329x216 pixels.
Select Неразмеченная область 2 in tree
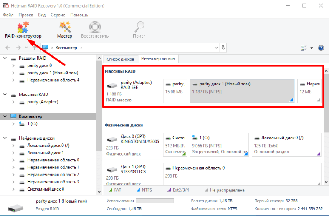tap(53, 175)
